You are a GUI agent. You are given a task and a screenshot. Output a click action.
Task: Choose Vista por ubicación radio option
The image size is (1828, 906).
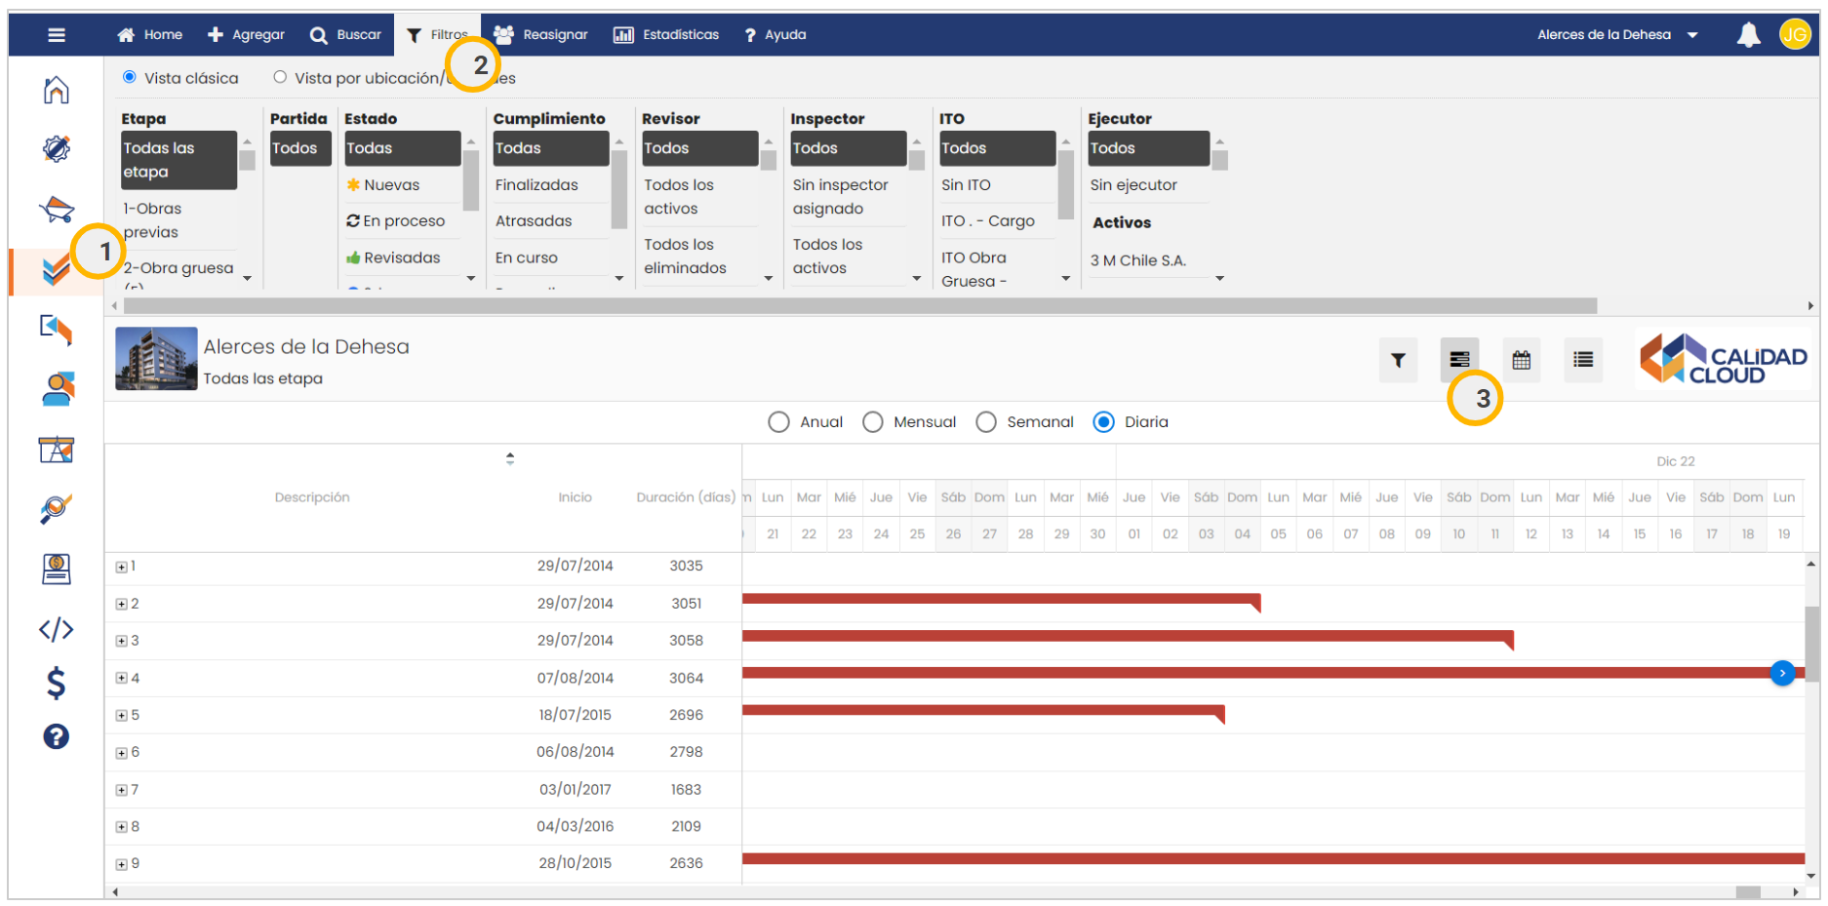point(280,78)
